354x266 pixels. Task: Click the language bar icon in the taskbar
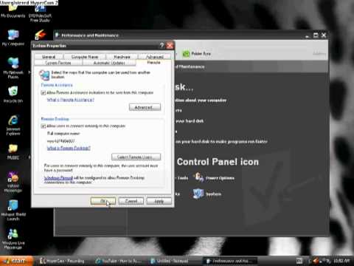tap(299, 261)
